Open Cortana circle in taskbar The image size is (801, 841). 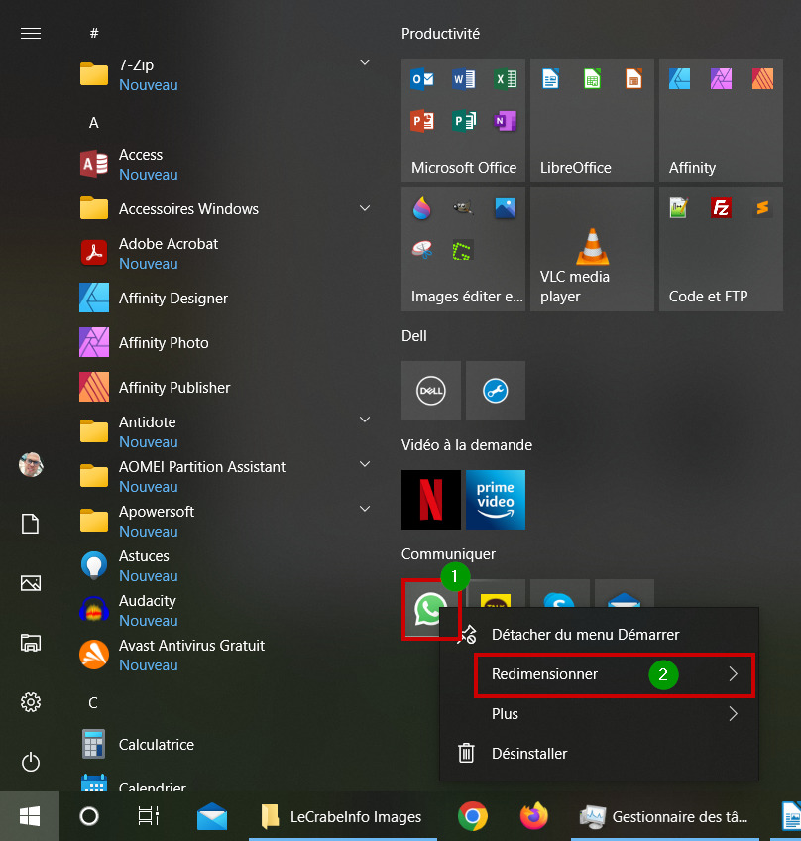coord(89,816)
